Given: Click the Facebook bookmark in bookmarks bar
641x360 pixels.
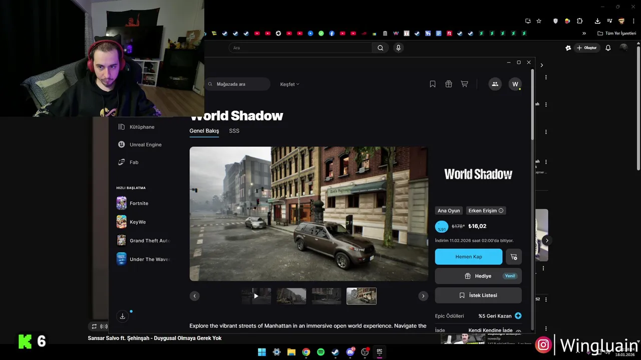Looking at the screenshot, I should [332, 33].
